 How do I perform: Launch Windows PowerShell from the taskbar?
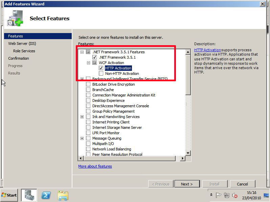pos(46,195)
